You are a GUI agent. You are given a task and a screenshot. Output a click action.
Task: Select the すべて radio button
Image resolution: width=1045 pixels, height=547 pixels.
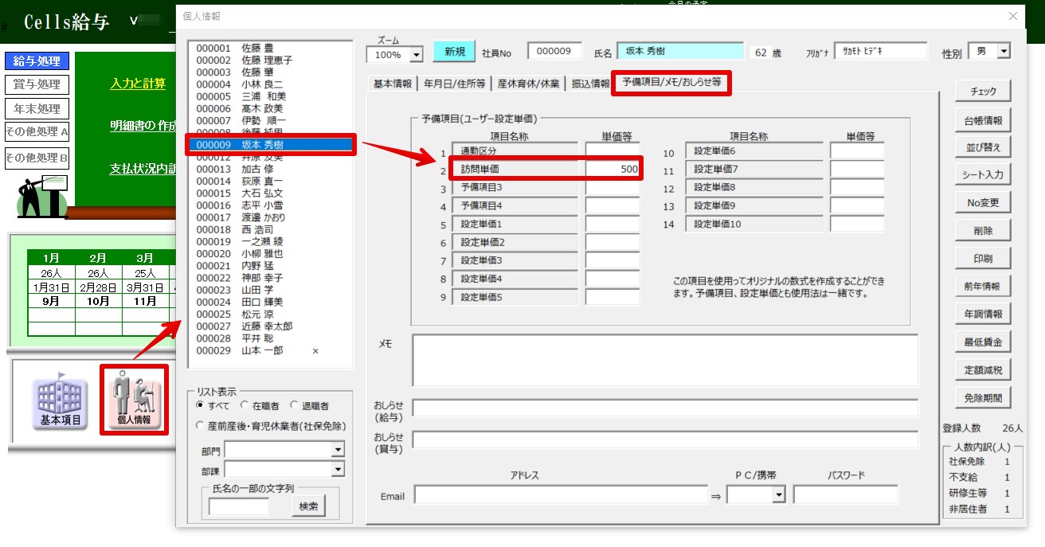click(x=200, y=406)
